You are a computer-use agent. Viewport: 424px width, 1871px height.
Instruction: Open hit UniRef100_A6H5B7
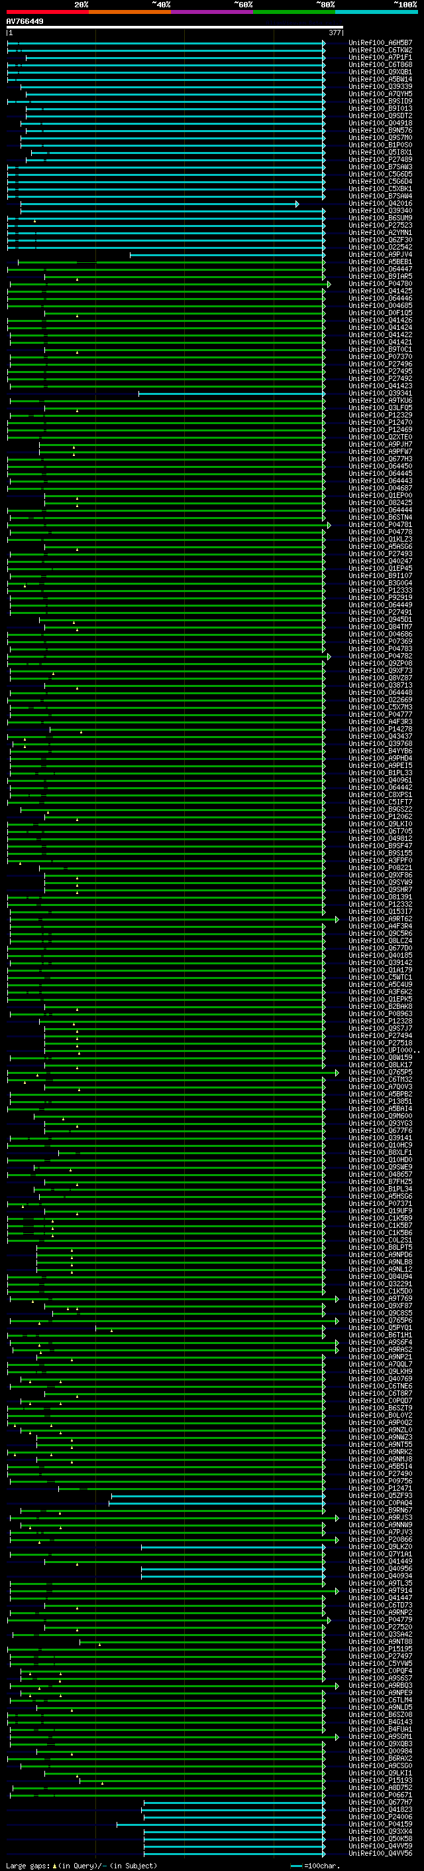click(x=380, y=43)
